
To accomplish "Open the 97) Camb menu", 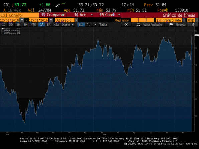I will 107,15.
